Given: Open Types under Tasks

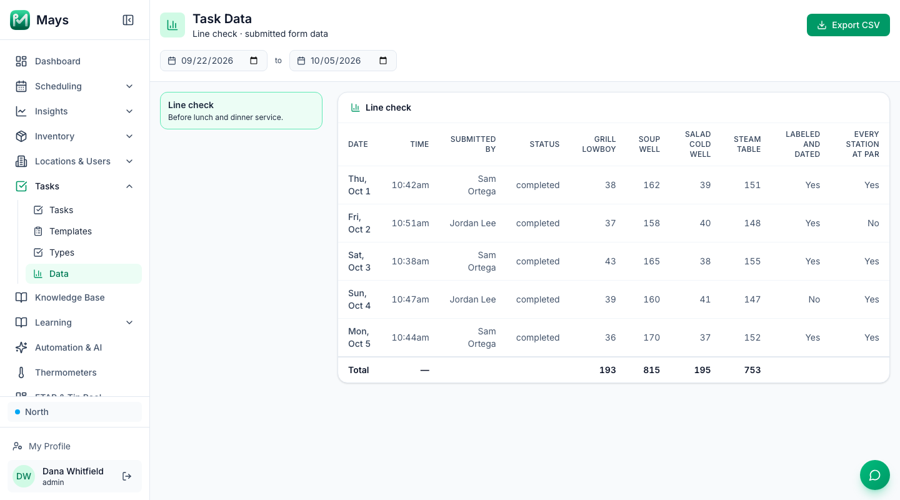Looking at the screenshot, I should point(84,252).
